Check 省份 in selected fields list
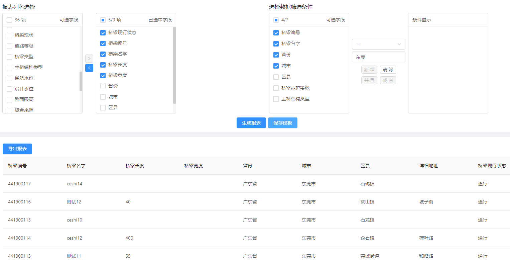Image resolution: width=510 pixels, height=261 pixels. coord(103,86)
